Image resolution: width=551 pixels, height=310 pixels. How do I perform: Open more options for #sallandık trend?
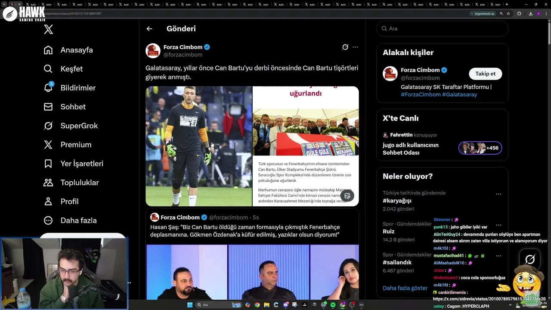[x=498, y=256]
